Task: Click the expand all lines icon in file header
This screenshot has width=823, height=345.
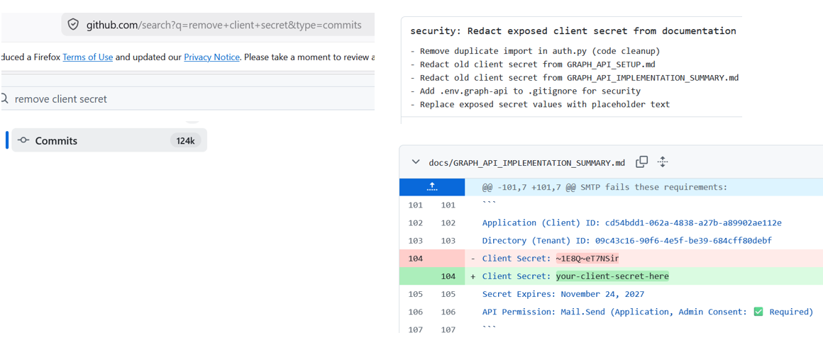Action: [x=663, y=162]
